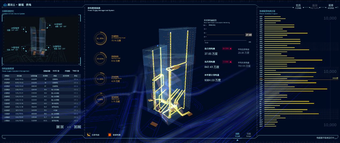This screenshot has height=143, width=340.
Task: Select the 供电 title tab
Action: click(x=29, y=5)
